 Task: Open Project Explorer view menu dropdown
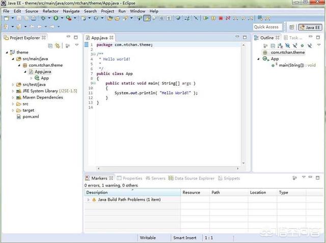click(76, 45)
